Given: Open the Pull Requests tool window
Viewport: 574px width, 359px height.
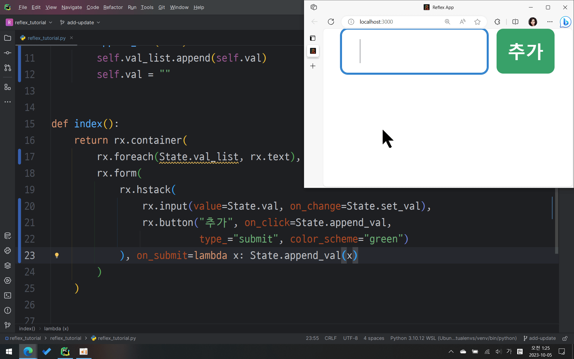Looking at the screenshot, I should (x=8, y=68).
